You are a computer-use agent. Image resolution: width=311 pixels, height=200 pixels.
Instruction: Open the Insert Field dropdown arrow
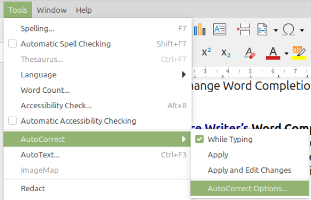[x=276, y=30]
